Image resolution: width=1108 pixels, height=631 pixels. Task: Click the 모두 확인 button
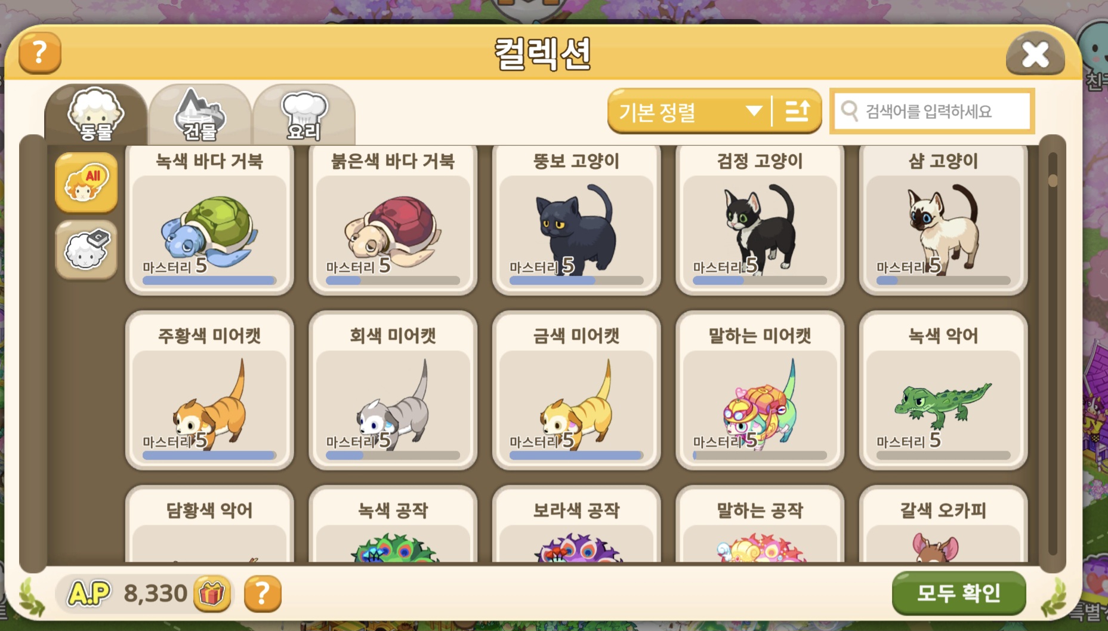(x=958, y=593)
